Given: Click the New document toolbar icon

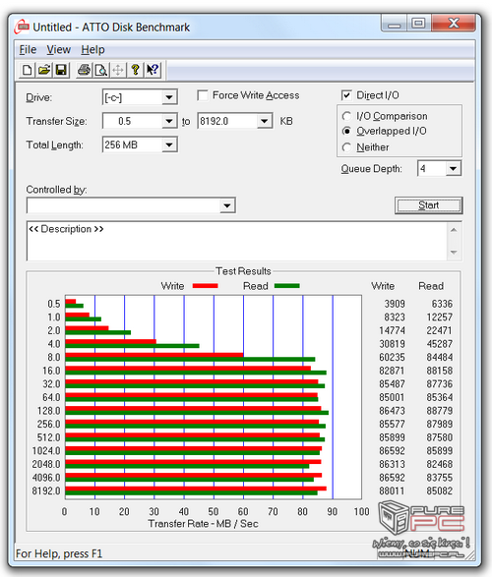Looking at the screenshot, I should 28,70.
